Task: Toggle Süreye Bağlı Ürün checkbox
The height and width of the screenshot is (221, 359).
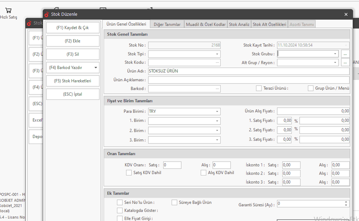Action: click(x=174, y=202)
